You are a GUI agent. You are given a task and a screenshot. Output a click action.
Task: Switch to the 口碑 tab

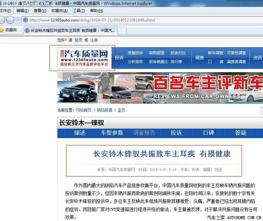[209, 133]
